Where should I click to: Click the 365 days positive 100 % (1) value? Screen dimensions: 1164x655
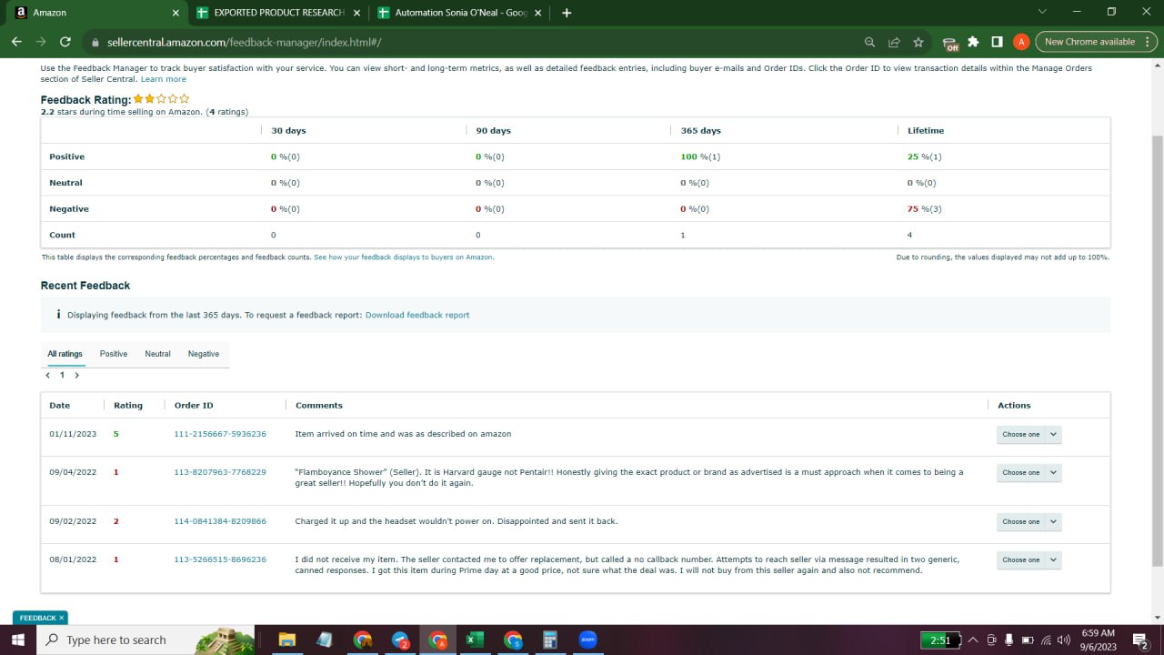(x=700, y=156)
